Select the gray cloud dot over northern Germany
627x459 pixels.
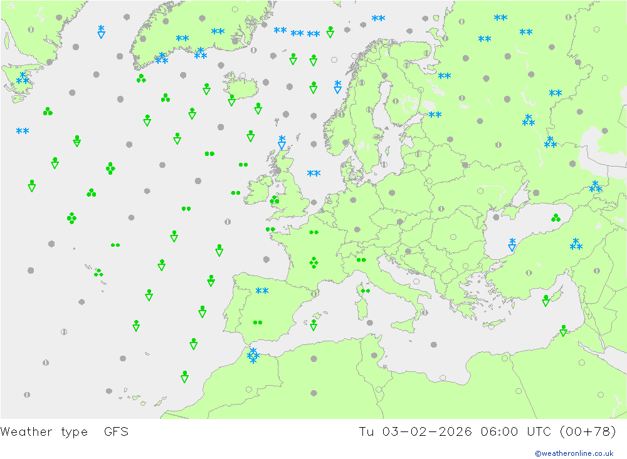point(353,200)
